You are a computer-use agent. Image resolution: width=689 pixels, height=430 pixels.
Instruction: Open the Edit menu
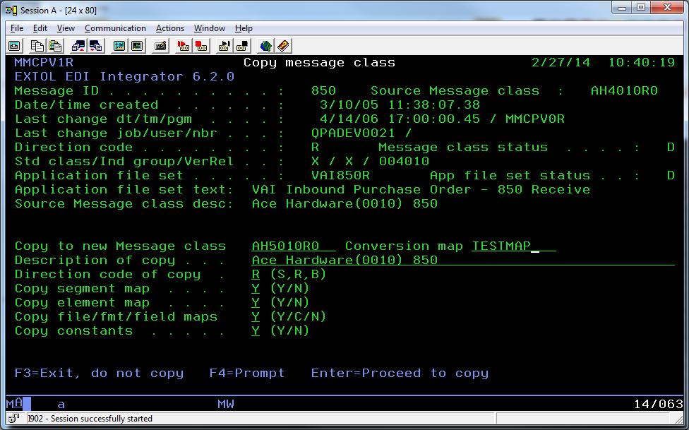40,28
